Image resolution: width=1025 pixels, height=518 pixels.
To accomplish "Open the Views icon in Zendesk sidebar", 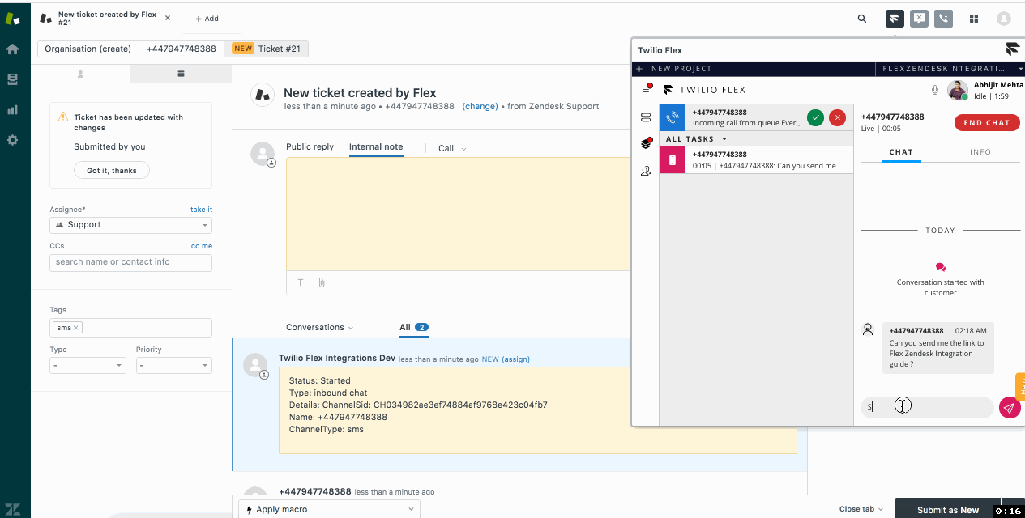I will click(12, 79).
